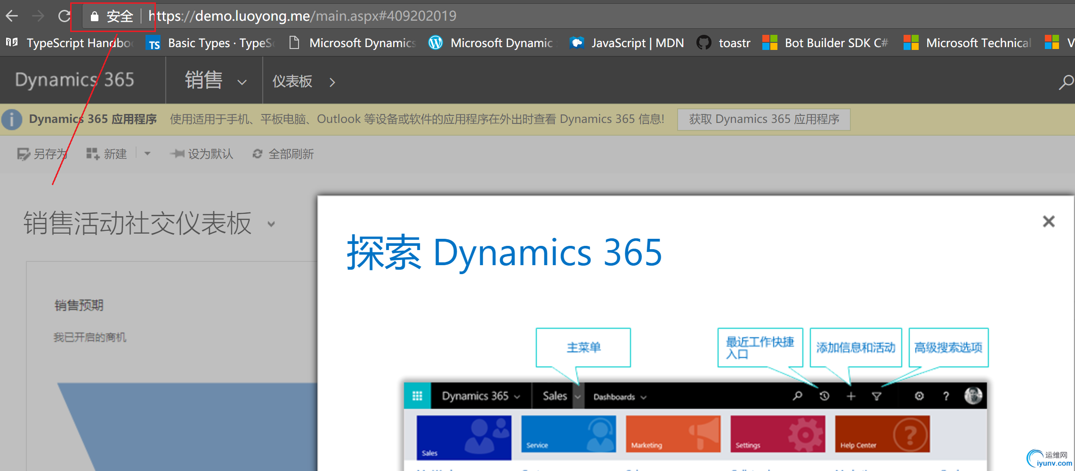The image size is (1075, 471).
Task: Click the 添加信息和活动 callout
Action: click(x=856, y=348)
